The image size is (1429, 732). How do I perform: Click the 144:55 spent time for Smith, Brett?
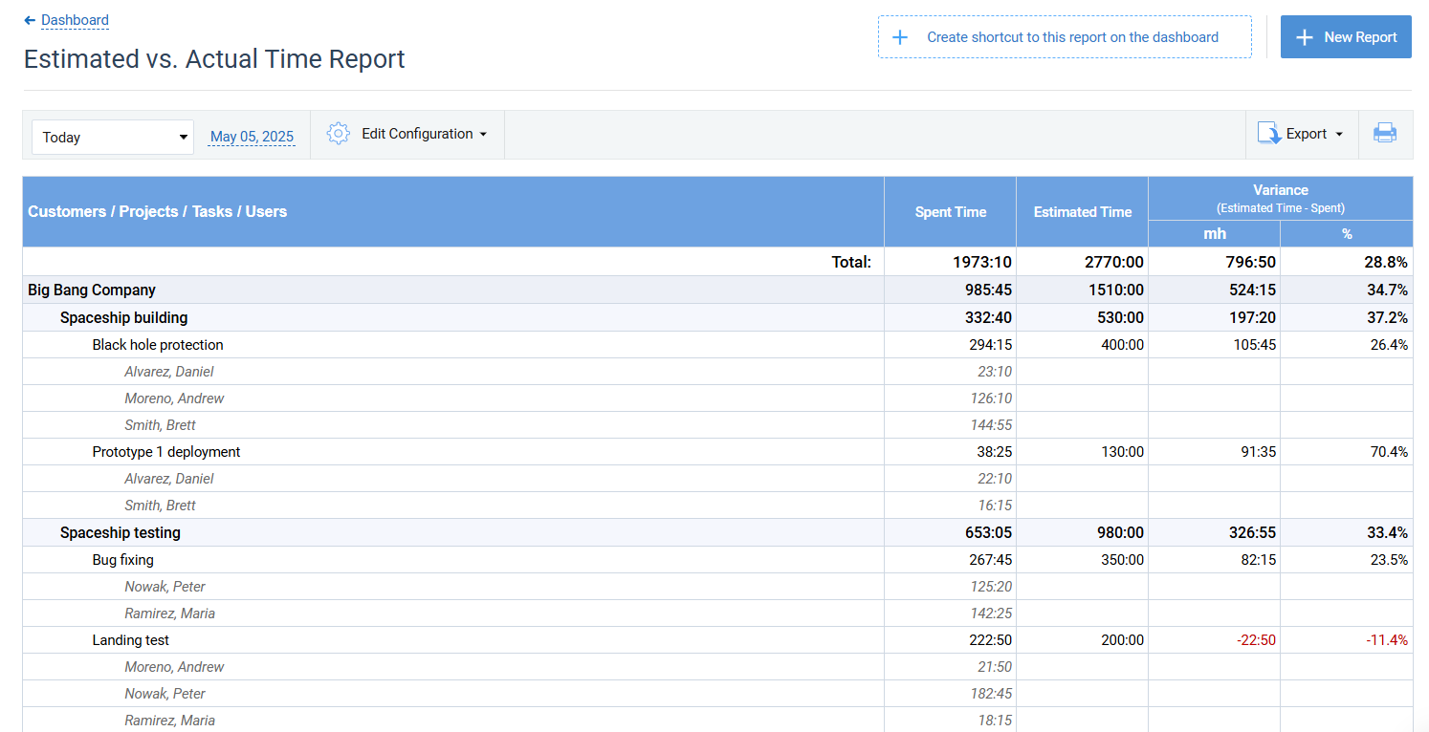point(991,425)
